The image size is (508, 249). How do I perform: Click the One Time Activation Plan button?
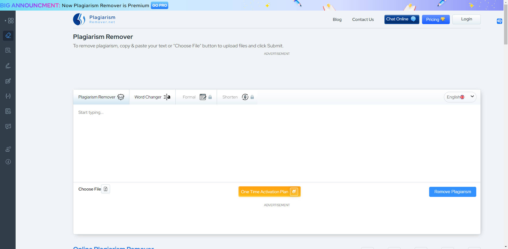tap(269, 192)
